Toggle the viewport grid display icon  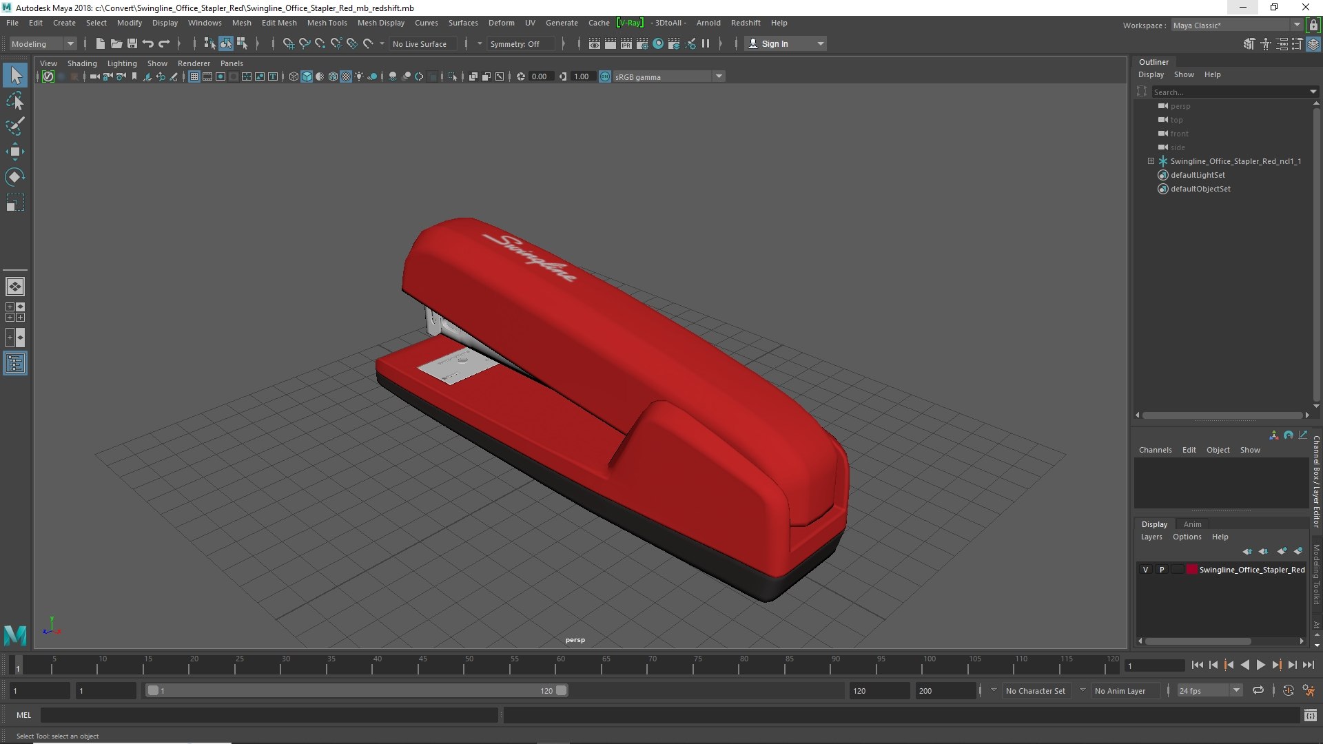tap(194, 76)
